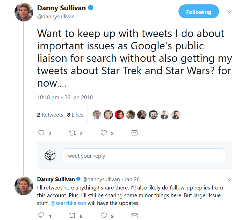Retweet the Jan 26 follow-up tweet

pyautogui.click(x=73, y=215)
